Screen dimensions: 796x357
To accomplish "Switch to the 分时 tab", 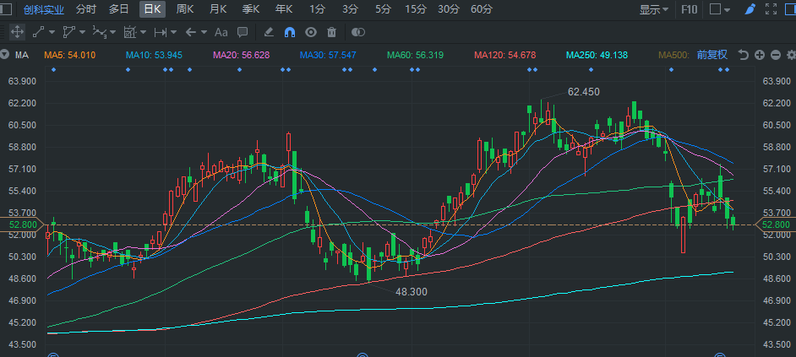I will click(86, 9).
